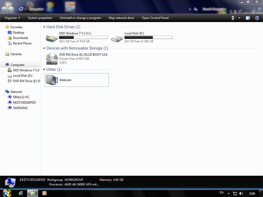
Task: Show hidden tray icons arrow
Action: pos(228,193)
